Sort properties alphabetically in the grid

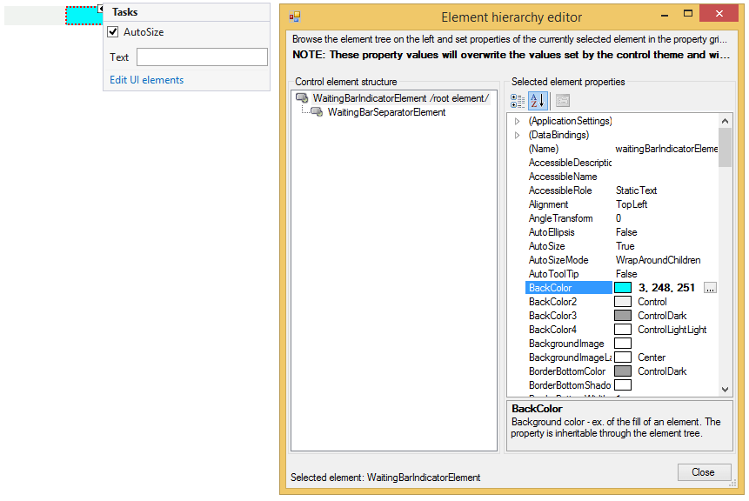pos(538,100)
